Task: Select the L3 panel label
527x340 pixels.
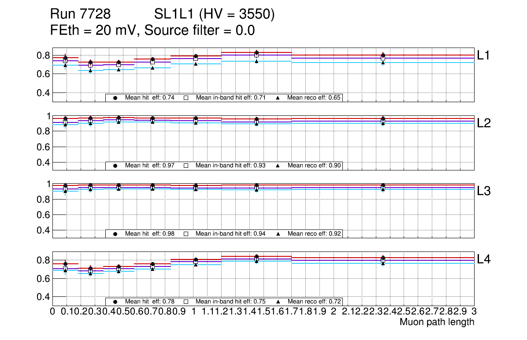Action: pos(484,191)
